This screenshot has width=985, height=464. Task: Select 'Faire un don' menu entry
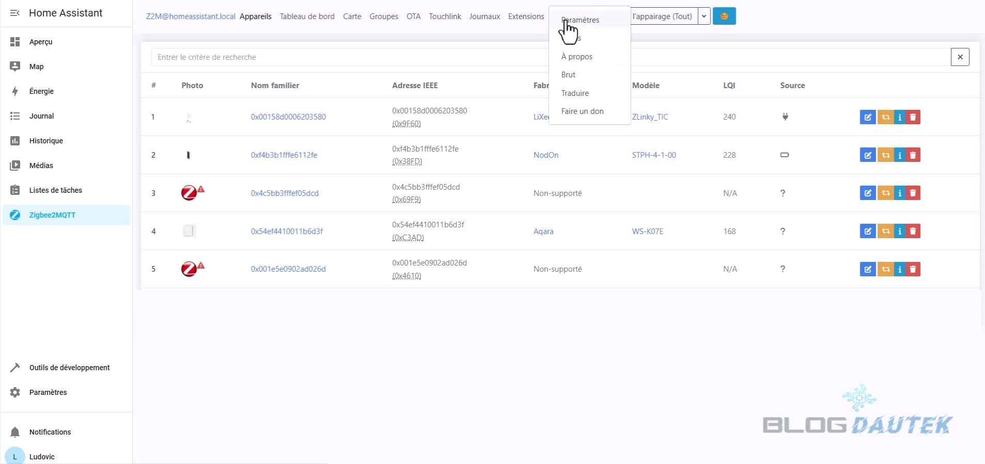point(582,111)
